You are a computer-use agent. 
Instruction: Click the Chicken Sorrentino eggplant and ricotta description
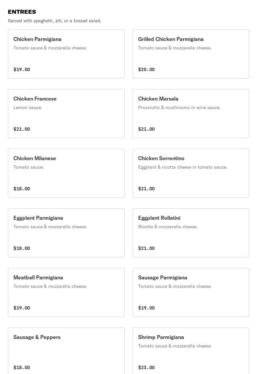(x=183, y=167)
